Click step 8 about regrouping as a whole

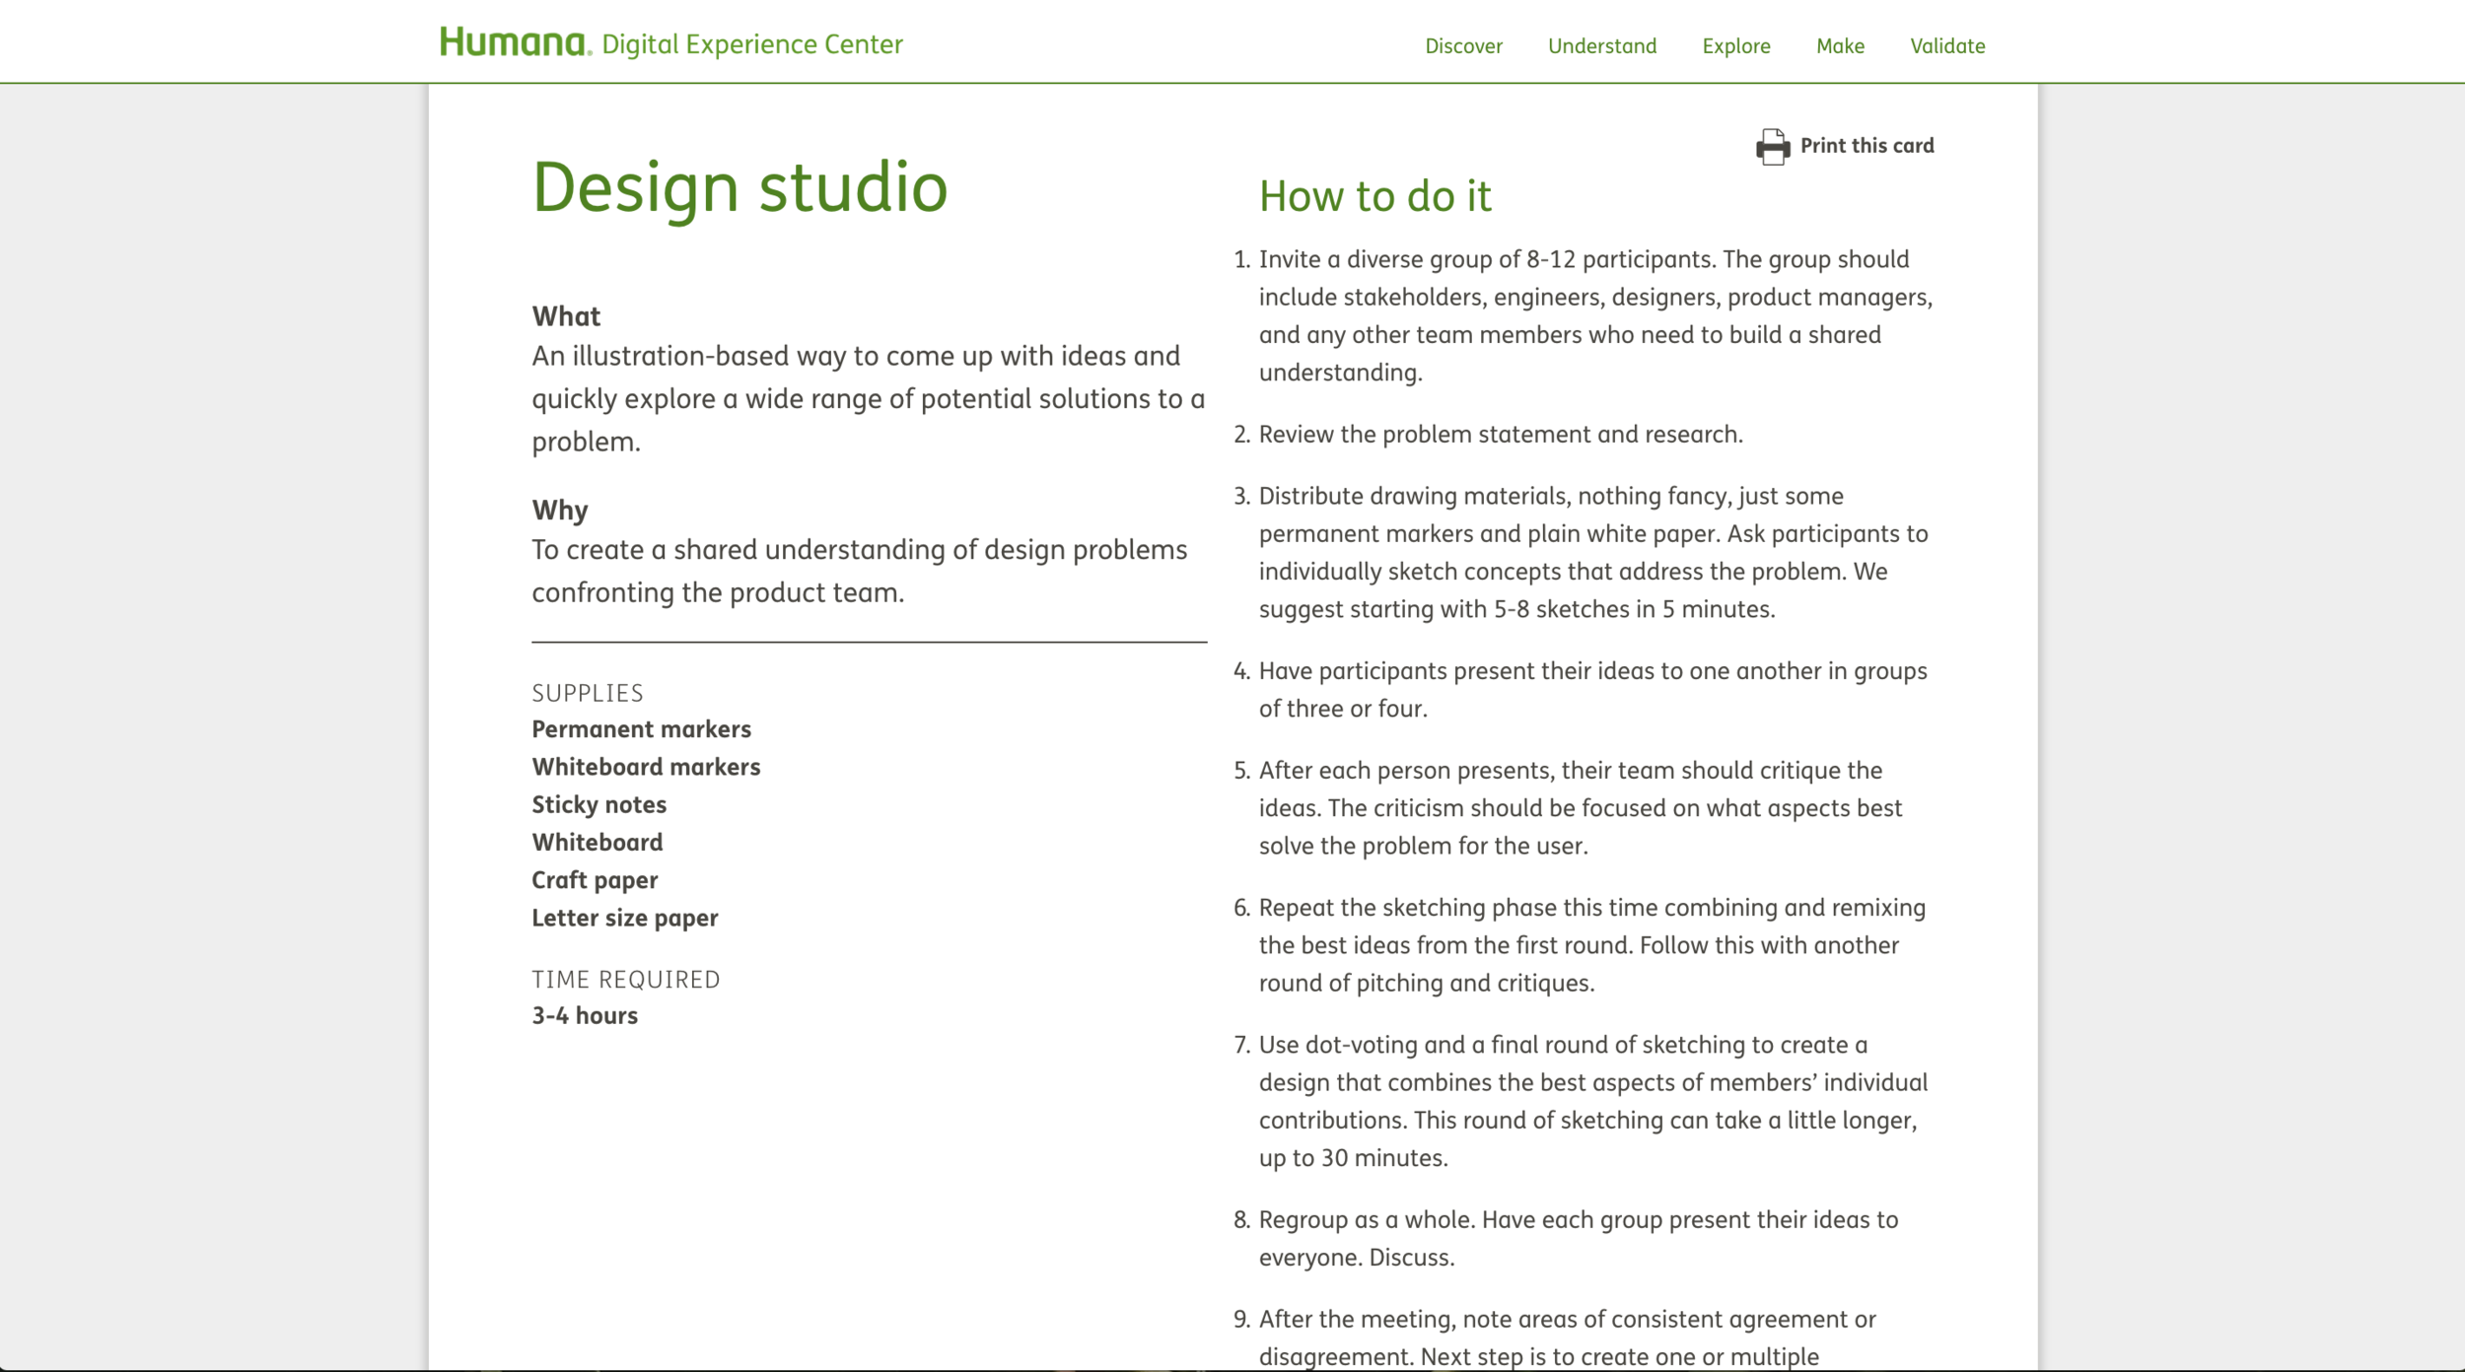tap(1567, 1239)
